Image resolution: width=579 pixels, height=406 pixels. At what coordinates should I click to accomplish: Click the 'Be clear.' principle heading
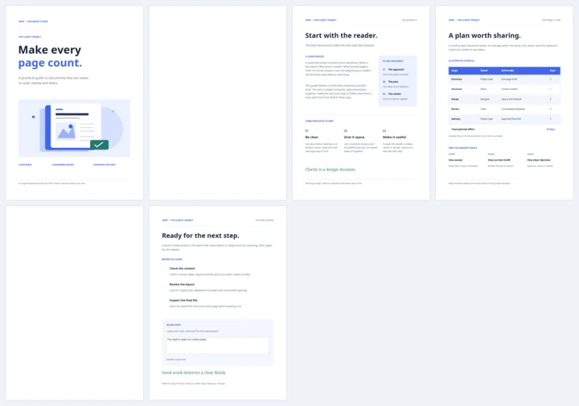click(312, 137)
